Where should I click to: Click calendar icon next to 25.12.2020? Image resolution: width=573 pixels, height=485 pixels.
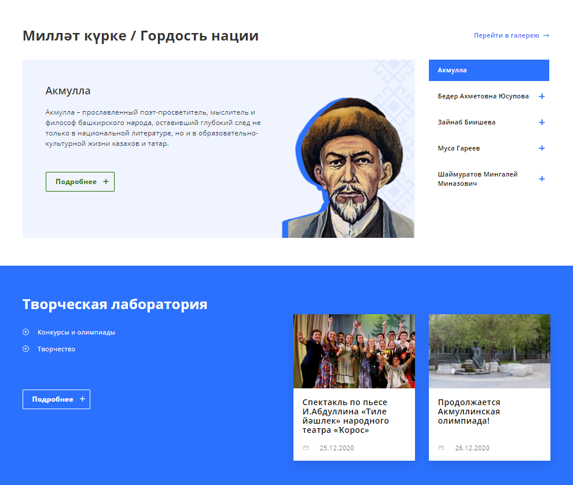tap(306, 448)
